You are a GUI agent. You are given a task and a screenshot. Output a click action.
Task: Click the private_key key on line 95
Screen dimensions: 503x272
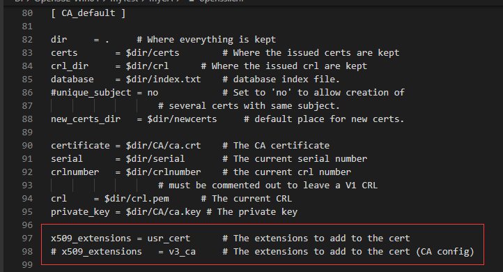(80, 212)
